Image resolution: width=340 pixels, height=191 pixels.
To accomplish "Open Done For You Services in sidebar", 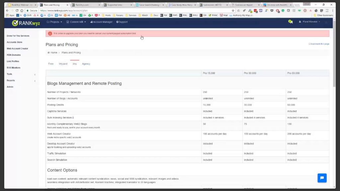I will tap(18, 36).
